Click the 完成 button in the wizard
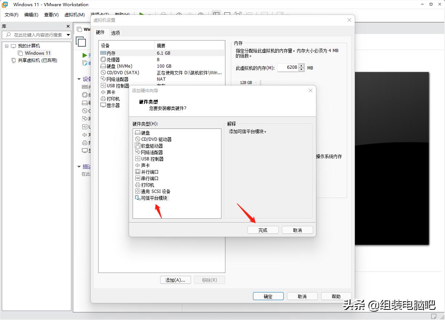The image size is (445, 320). point(263,230)
